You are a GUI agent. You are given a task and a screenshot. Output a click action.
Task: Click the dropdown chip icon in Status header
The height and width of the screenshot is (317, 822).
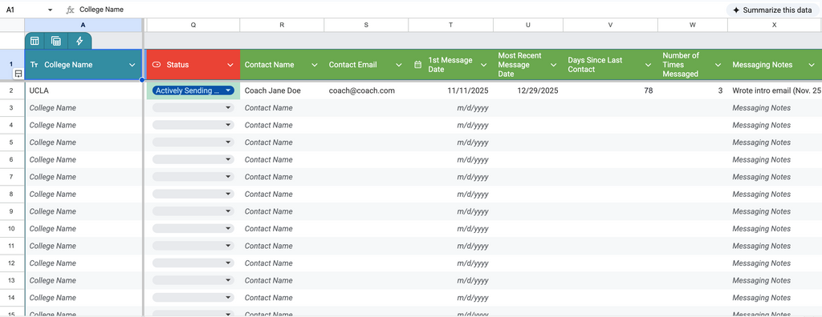click(x=156, y=65)
